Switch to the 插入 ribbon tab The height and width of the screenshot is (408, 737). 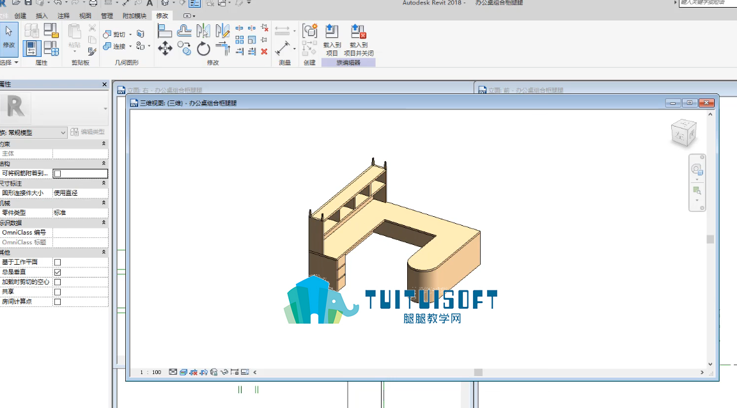(x=42, y=15)
